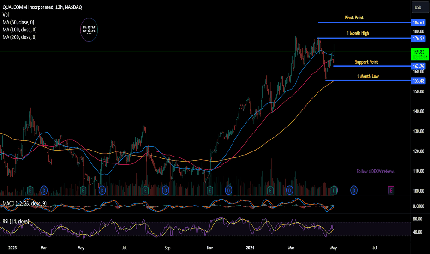Open the June 2023 dividend D marker
Image resolution: width=430 pixels, height=254 pixels.
[102, 190]
